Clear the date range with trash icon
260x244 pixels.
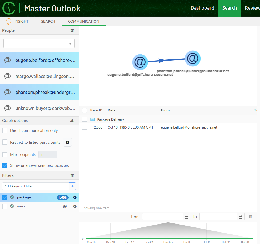click(250, 217)
